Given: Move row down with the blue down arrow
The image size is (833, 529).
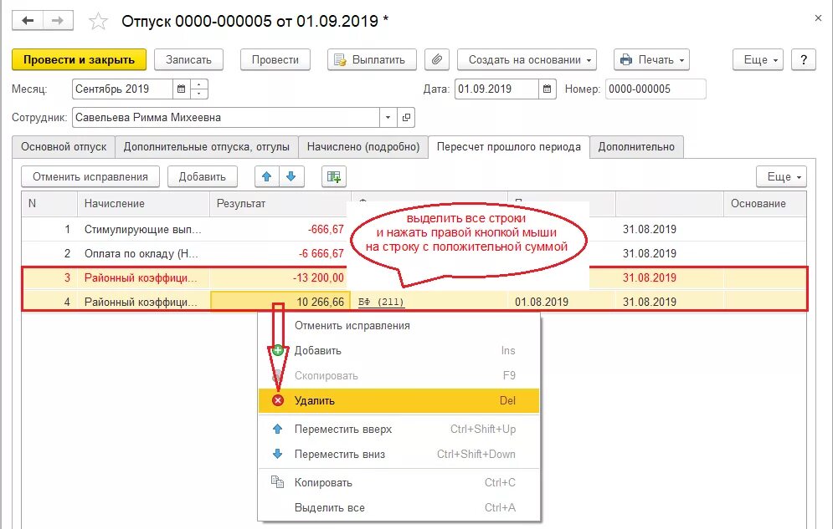Looking at the screenshot, I should (x=291, y=176).
